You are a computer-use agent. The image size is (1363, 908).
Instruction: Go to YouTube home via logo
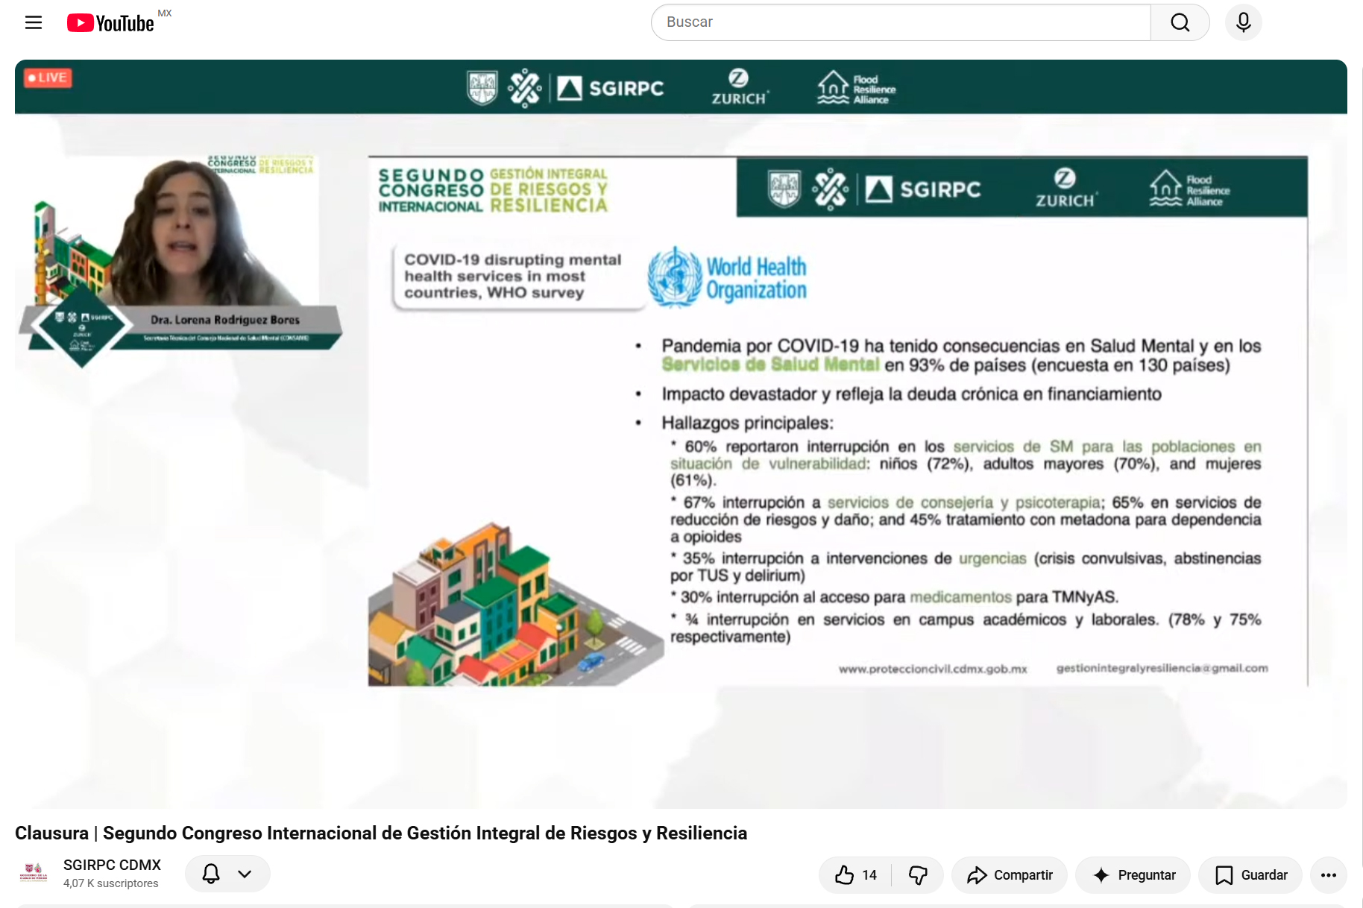coord(110,23)
